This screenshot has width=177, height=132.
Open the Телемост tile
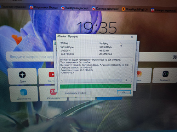[x=165, y=76]
